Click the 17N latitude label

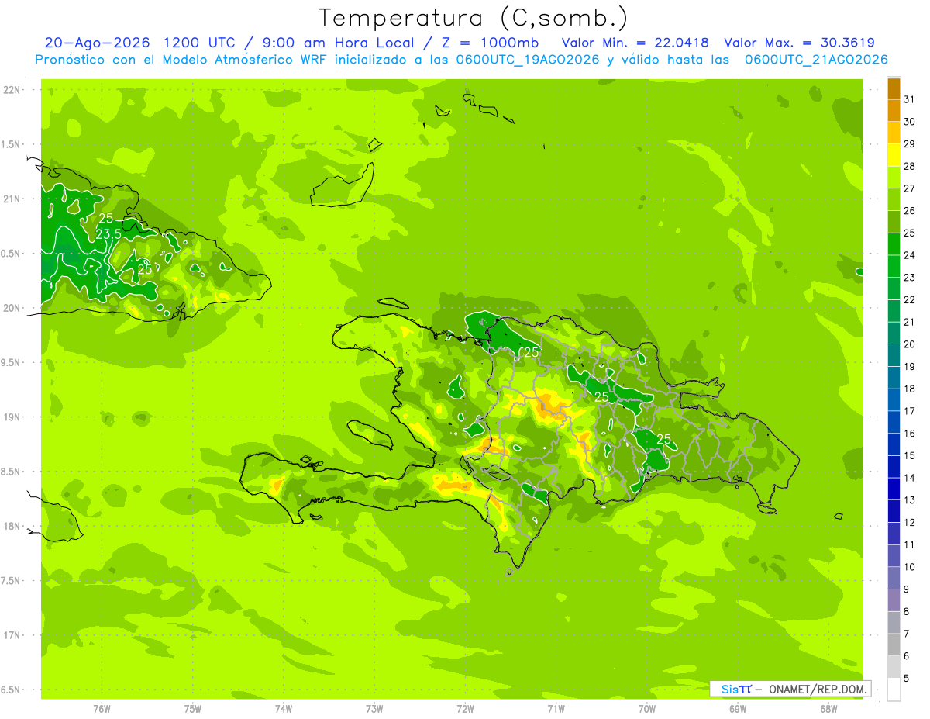[x=12, y=635]
